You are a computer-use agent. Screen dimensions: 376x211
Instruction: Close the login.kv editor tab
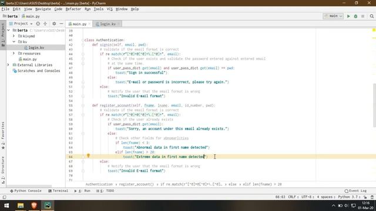pyautogui.click(x=119, y=24)
